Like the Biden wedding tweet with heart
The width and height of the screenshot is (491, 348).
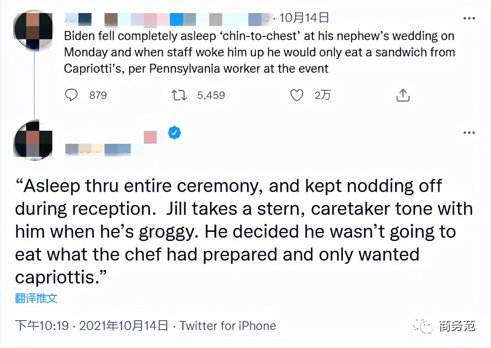pos(297,95)
